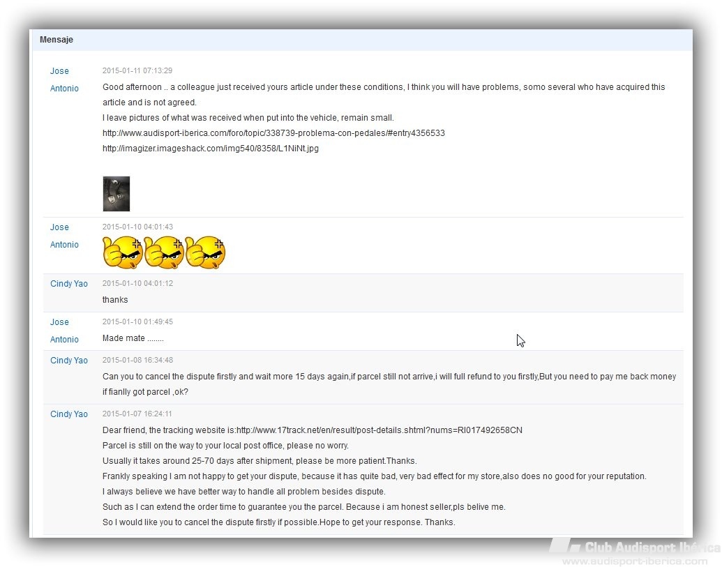
Task: Open the audisport-iberica forum topic URL
Action: pyautogui.click(x=273, y=133)
